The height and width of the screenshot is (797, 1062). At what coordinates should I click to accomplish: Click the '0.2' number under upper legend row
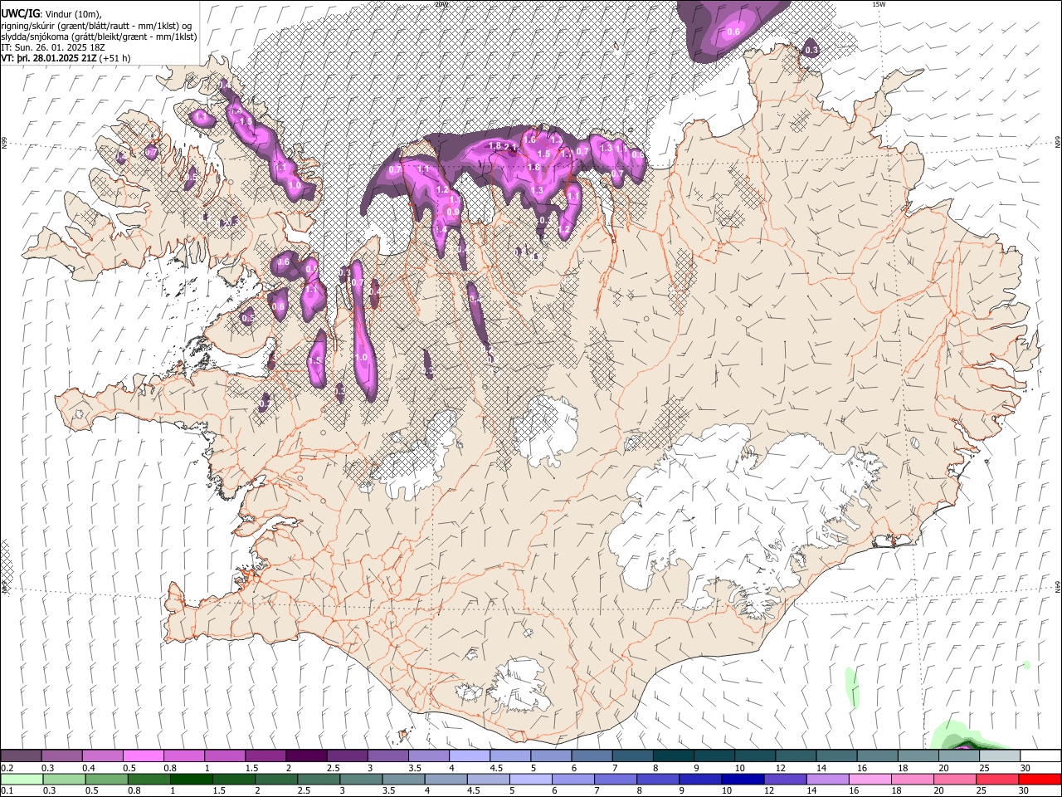tap(7, 768)
